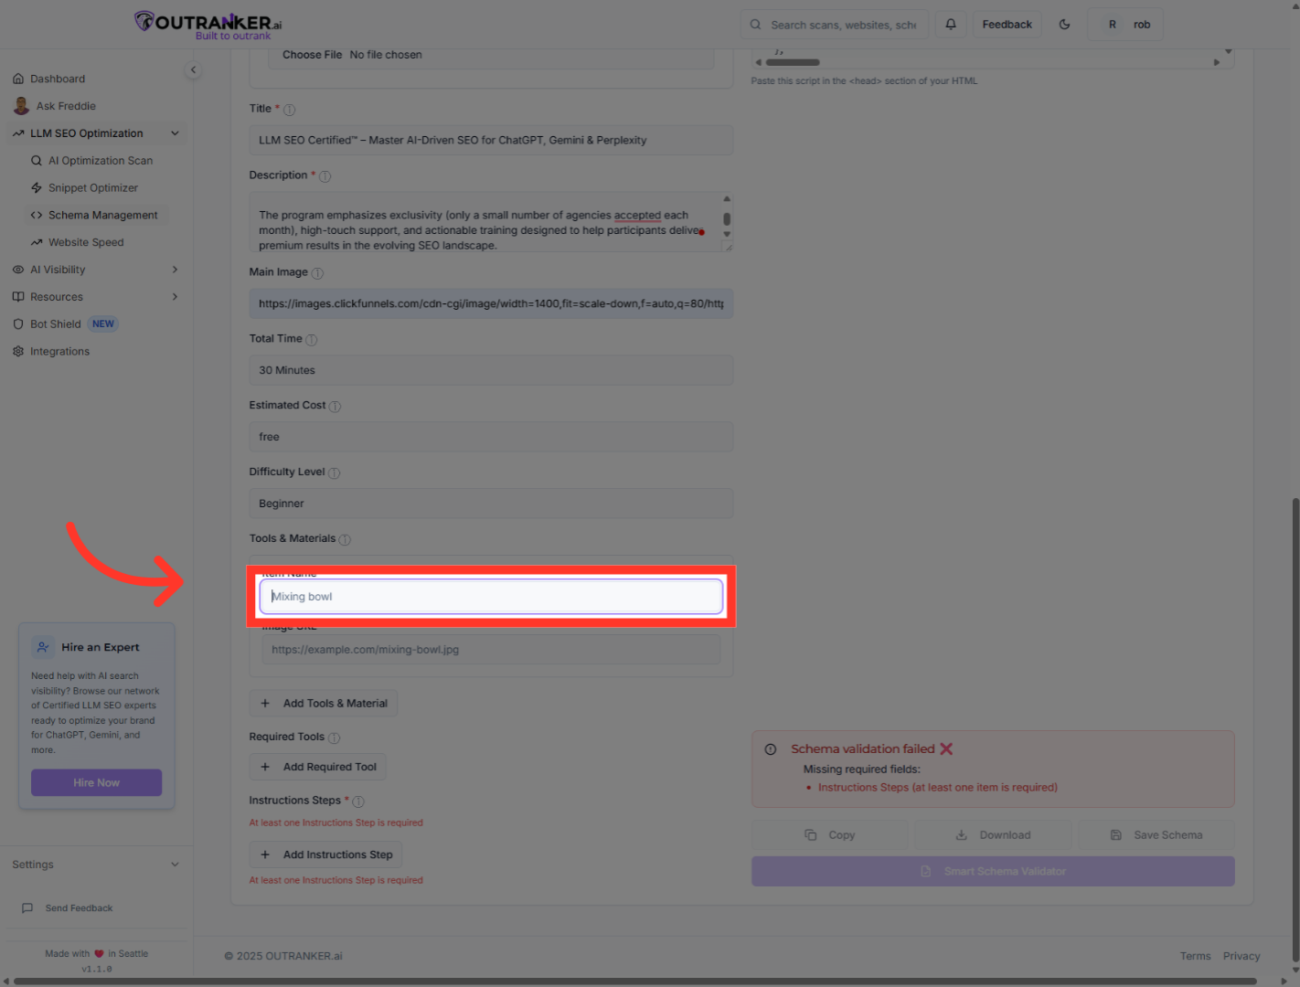1300x987 pixels.
Task: Click the OUTRANKER.ai logo
Action: coord(208,25)
